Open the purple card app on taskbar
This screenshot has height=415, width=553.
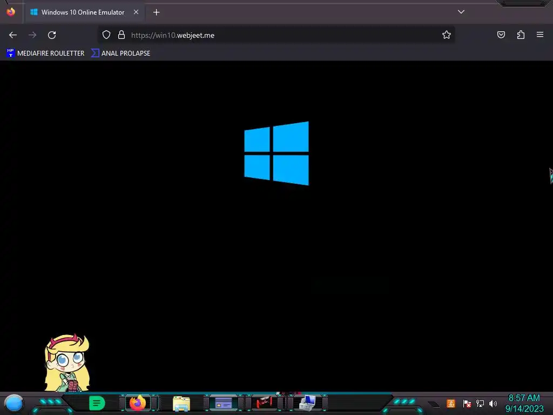coord(223,403)
